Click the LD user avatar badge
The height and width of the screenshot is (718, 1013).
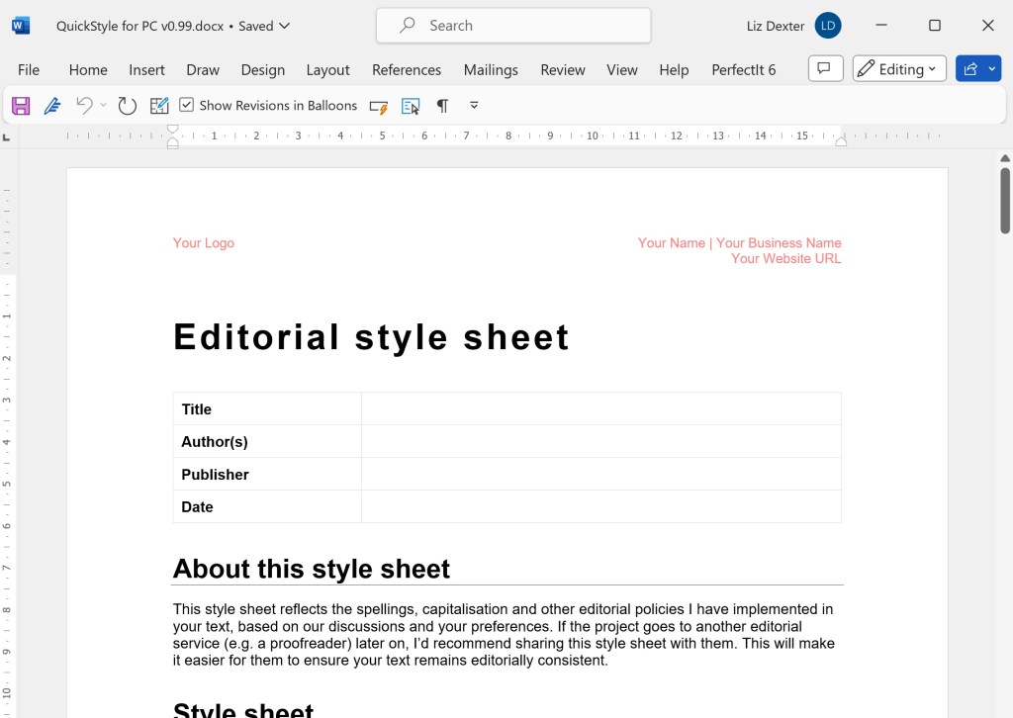coord(827,26)
